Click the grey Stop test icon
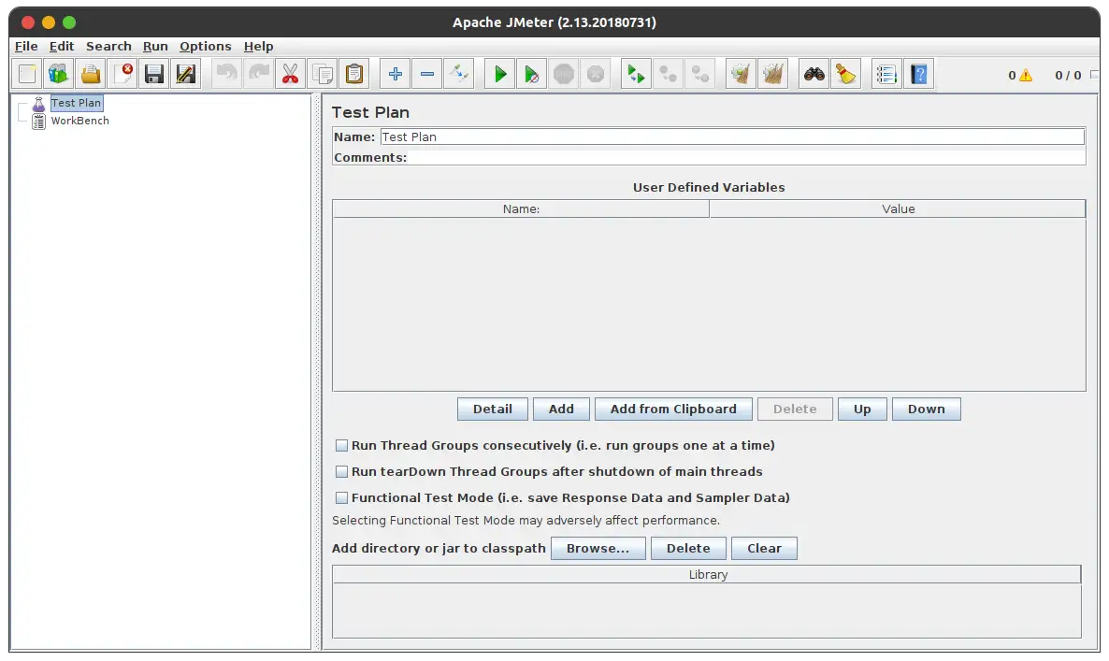Screen dimensions: 1109x661 [x=564, y=74]
